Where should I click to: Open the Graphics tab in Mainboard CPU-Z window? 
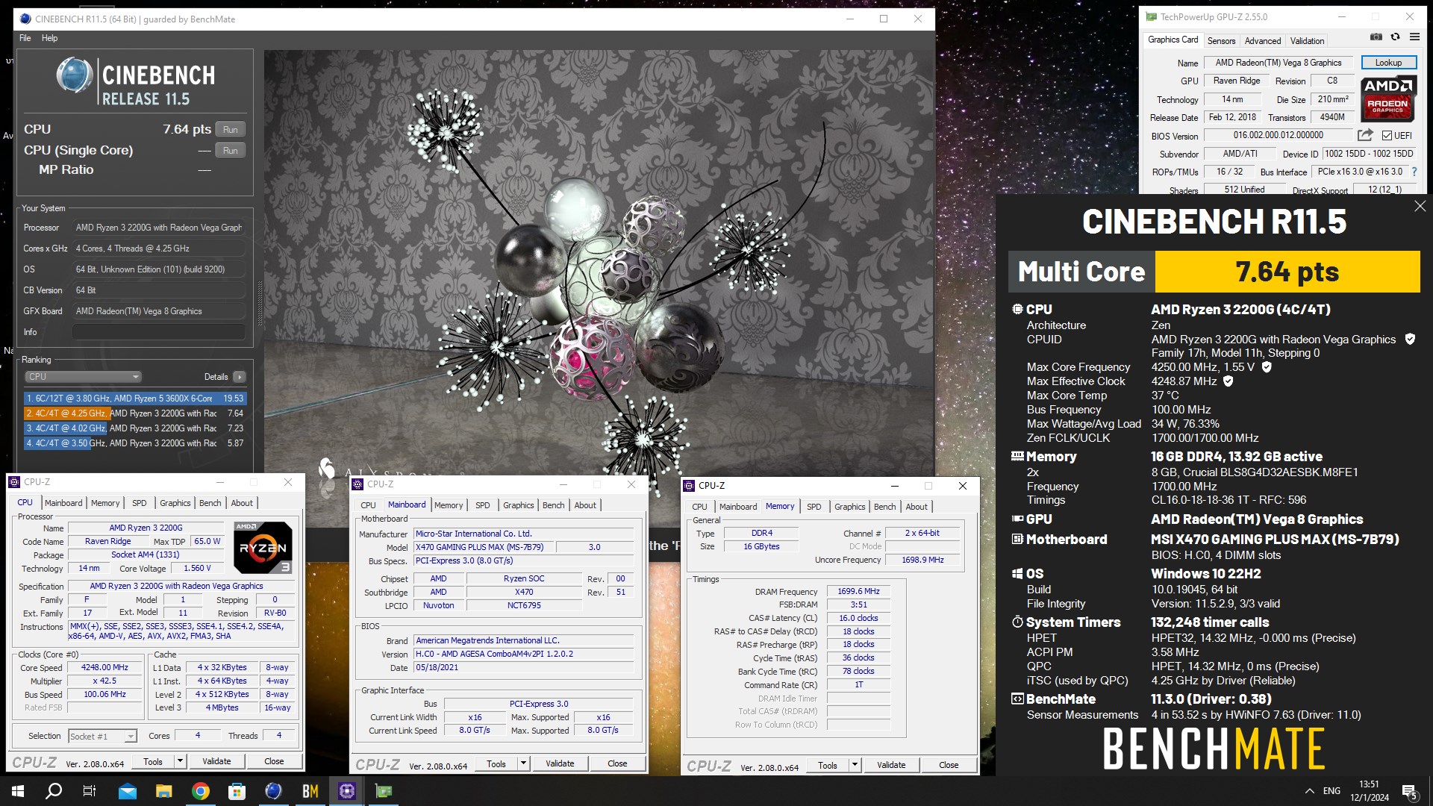(x=519, y=505)
